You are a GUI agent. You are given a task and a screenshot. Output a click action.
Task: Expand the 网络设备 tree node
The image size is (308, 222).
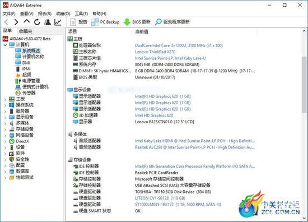pyautogui.click(x=5, y=136)
